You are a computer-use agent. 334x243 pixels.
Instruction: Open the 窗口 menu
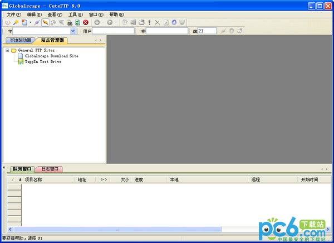pyautogui.click(x=96, y=14)
